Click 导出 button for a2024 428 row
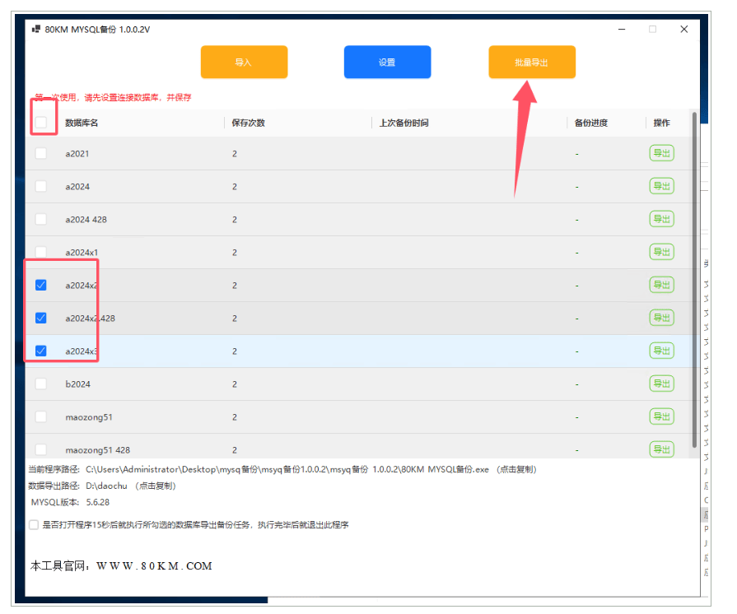Image resolution: width=737 pixels, height=614 pixels. point(662,219)
